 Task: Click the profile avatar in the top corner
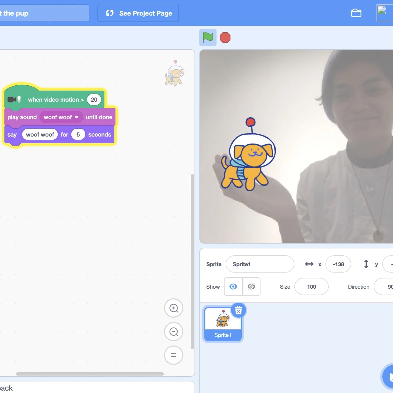point(384,13)
